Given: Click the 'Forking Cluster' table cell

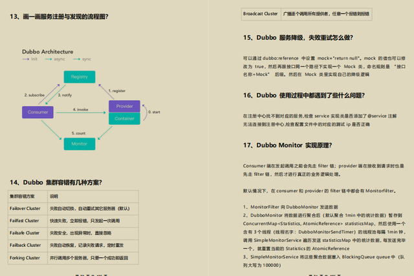Looking at the screenshot, I should tap(28, 258).
